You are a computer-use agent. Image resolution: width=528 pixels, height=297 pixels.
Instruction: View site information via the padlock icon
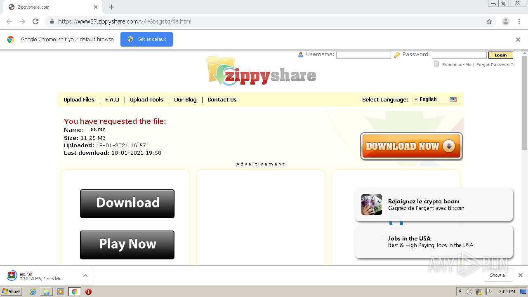(x=52, y=21)
